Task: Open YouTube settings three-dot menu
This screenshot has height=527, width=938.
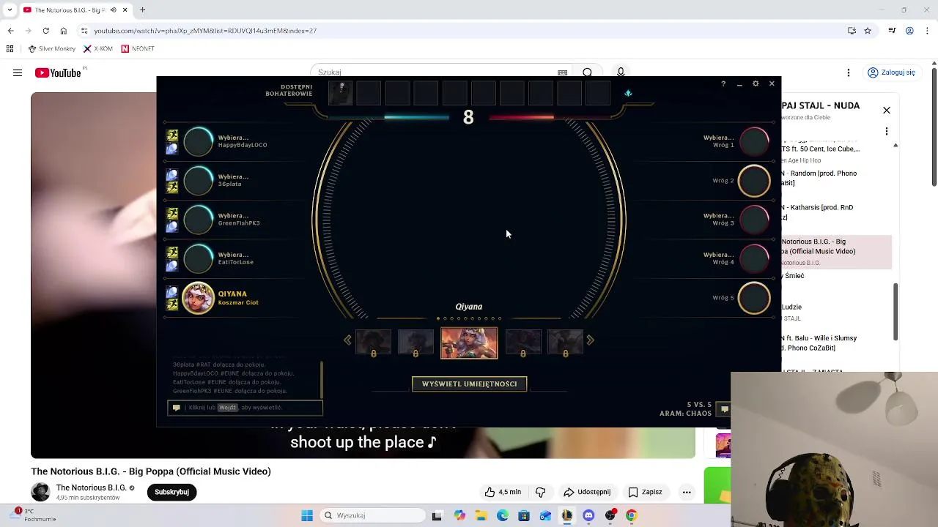Action: tap(849, 72)
